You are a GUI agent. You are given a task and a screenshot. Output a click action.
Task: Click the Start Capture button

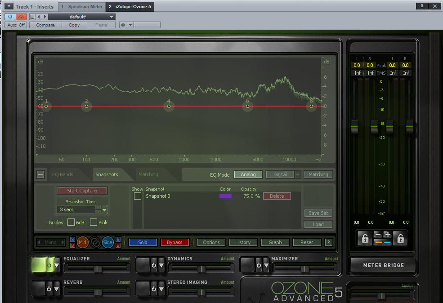(x=82, y=191)
